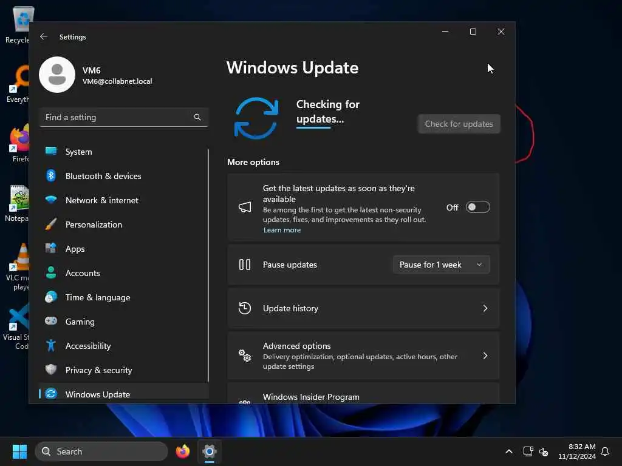Viewport: 622px width, 466px height.
Task: Open the Pause for 1 week dropdown
Action: (441, 265)
